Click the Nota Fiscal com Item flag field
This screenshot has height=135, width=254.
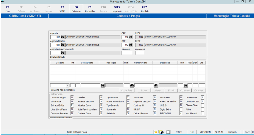click(101, 109)
